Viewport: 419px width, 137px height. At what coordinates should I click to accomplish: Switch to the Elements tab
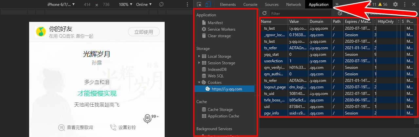[228, 5]
